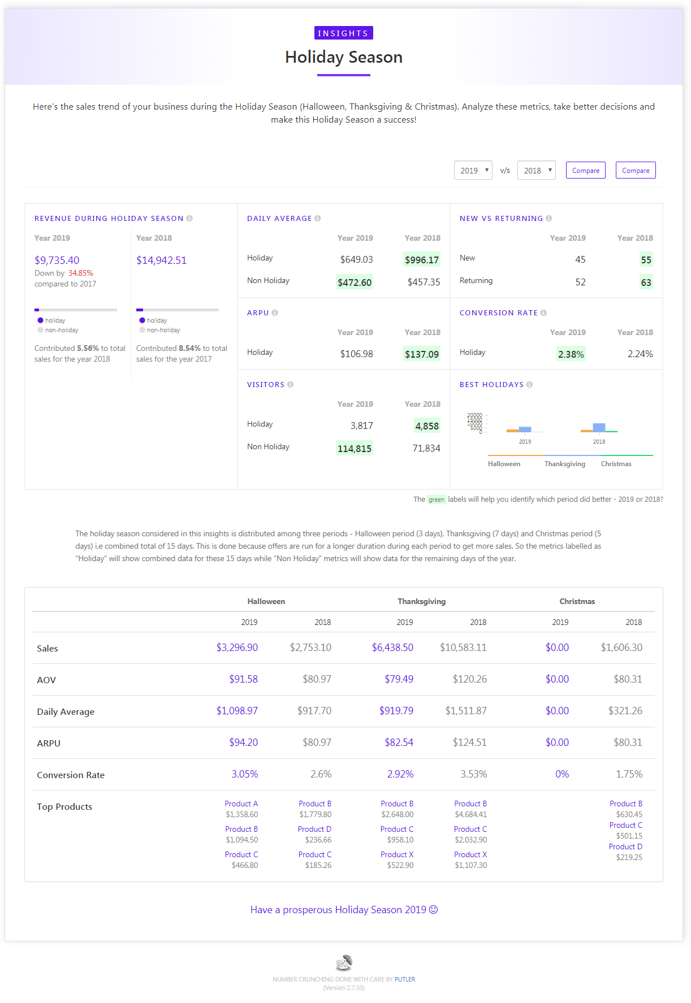691x1003 pixels.
Task: Toggle Christmas series in Best Holidays legend
Action: point(616,464)
